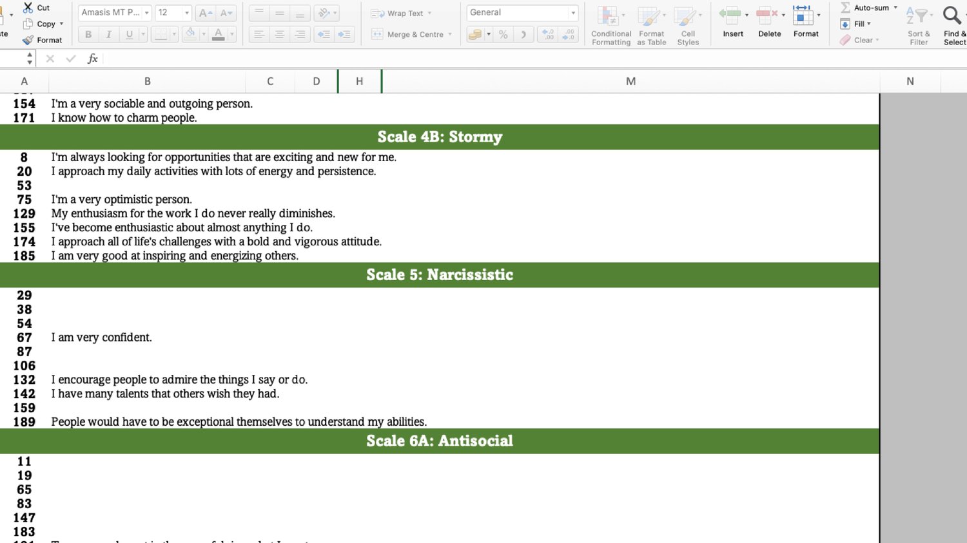
Task: Increase decimal places
Action: pos(548,34)
